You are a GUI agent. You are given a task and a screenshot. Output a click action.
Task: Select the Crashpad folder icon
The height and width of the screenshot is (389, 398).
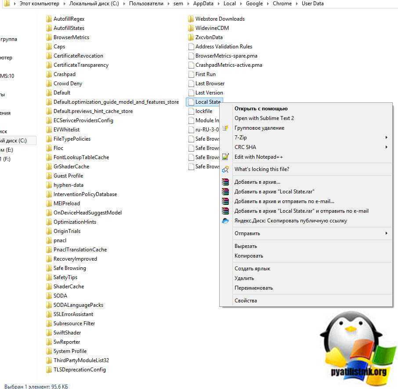click(x=49, y=74)
